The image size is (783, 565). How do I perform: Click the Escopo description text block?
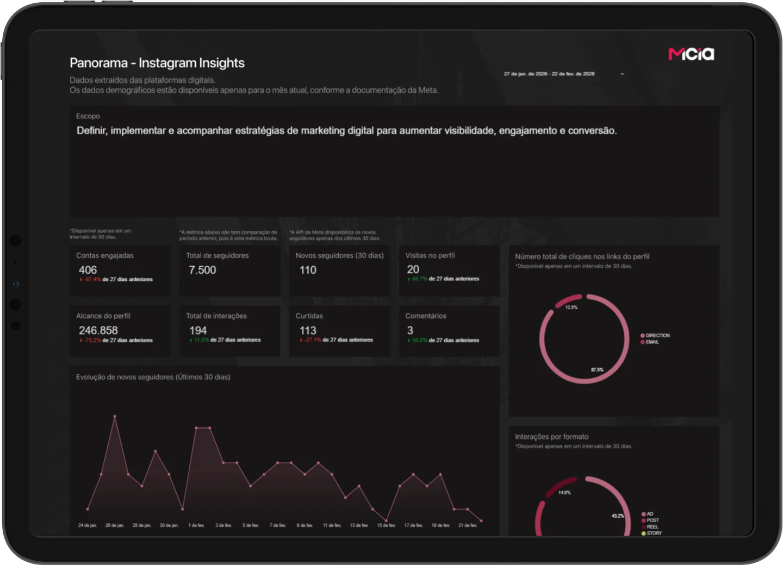pyautogui.click(x=346, y=130)
